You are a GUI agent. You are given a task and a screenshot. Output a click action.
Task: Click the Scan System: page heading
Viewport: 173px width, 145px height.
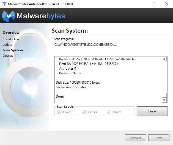coord(70,31)
